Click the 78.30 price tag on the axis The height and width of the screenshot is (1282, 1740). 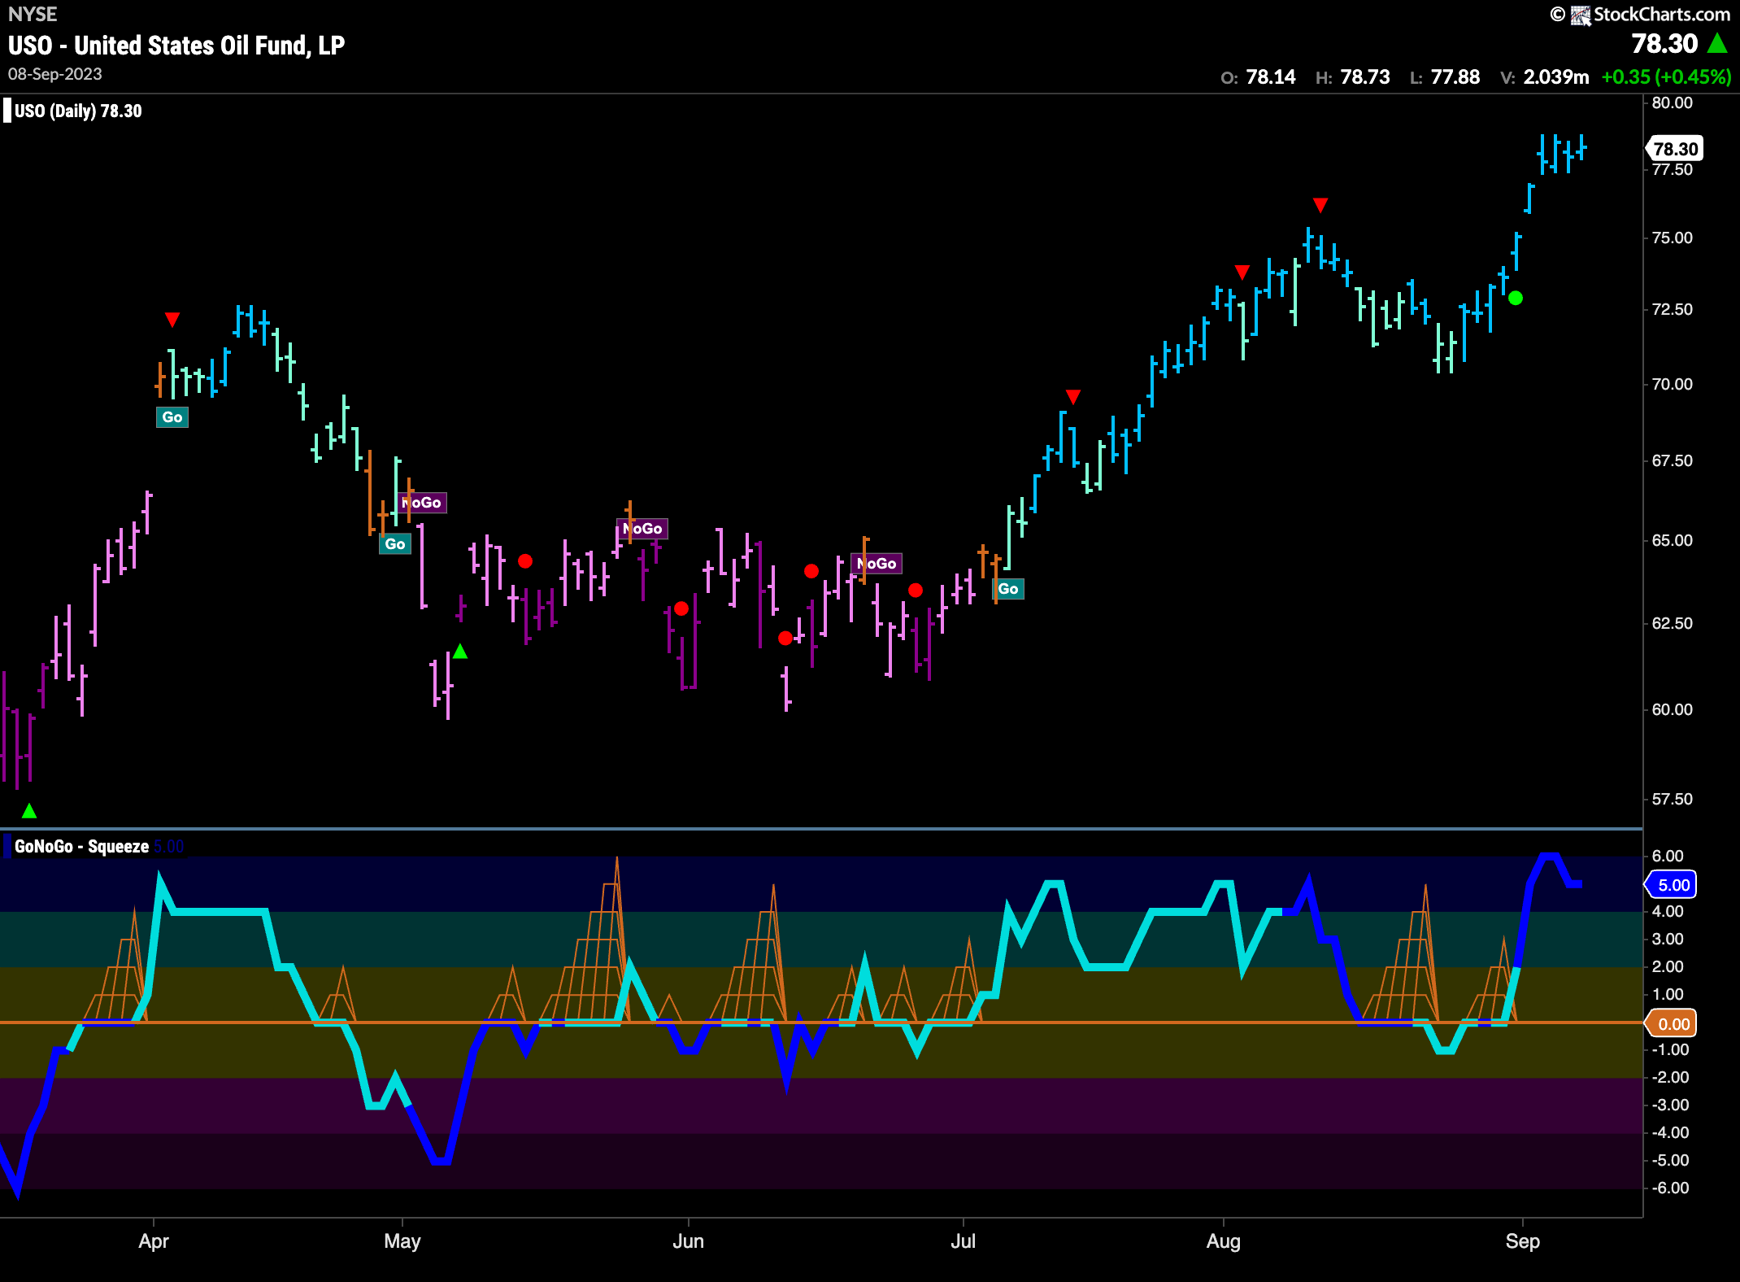(x=1675, y=149)
